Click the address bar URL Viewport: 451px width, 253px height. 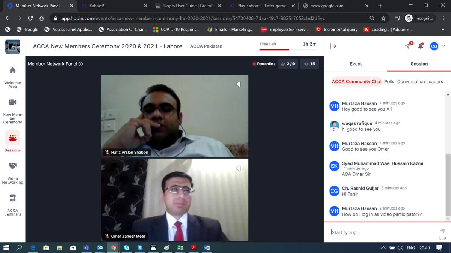click(192, 18)
